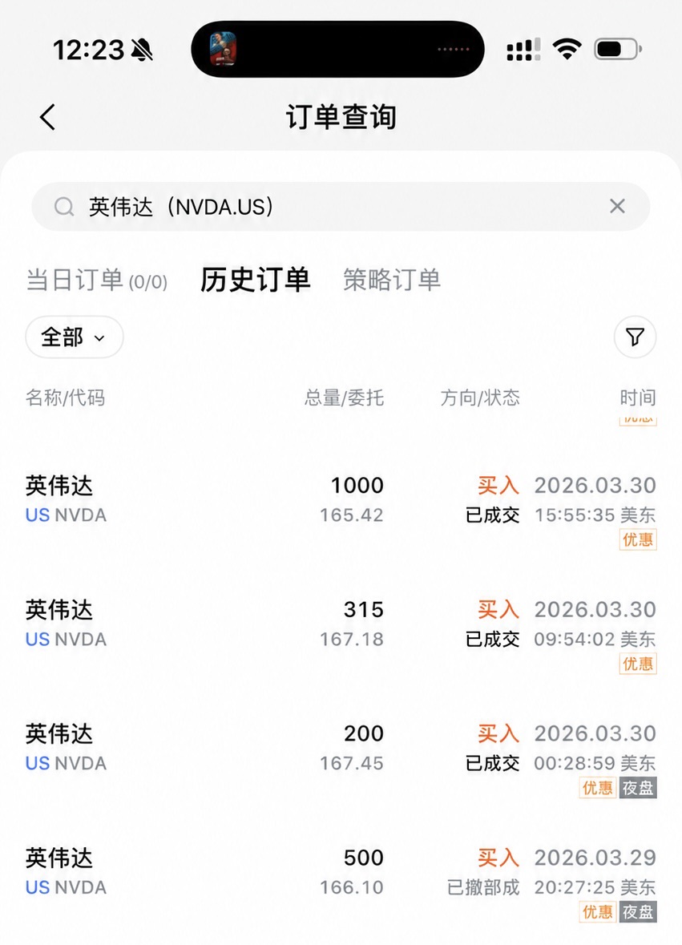
Task: Tap the 总量/委托 column header
Action: click(x=344, y=398)
